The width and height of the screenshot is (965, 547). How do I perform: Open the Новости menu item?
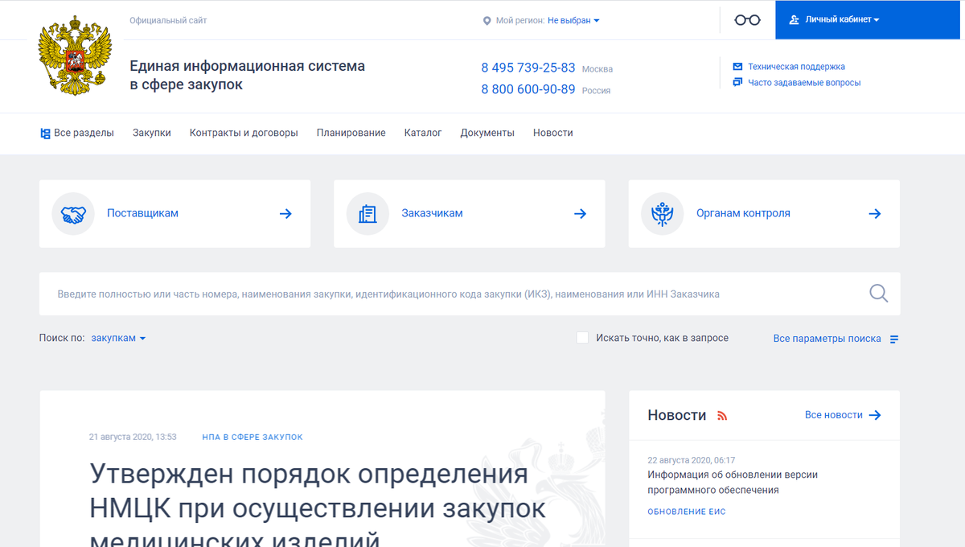pos(553,133)
